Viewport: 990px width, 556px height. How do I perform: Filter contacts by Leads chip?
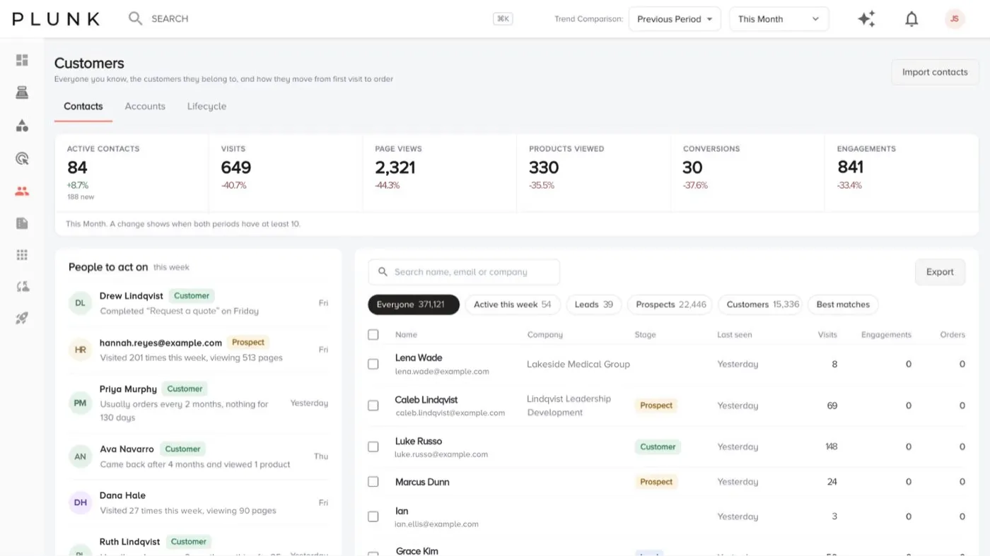point(594,304)
